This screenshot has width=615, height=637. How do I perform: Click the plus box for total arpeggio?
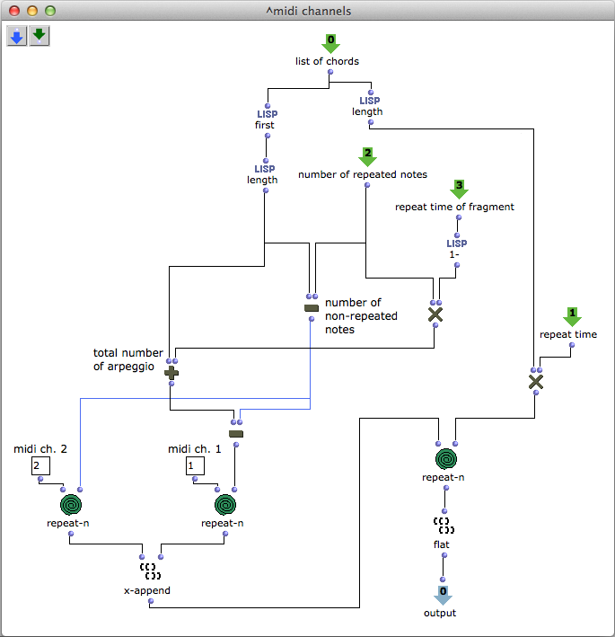click(171, 371)
